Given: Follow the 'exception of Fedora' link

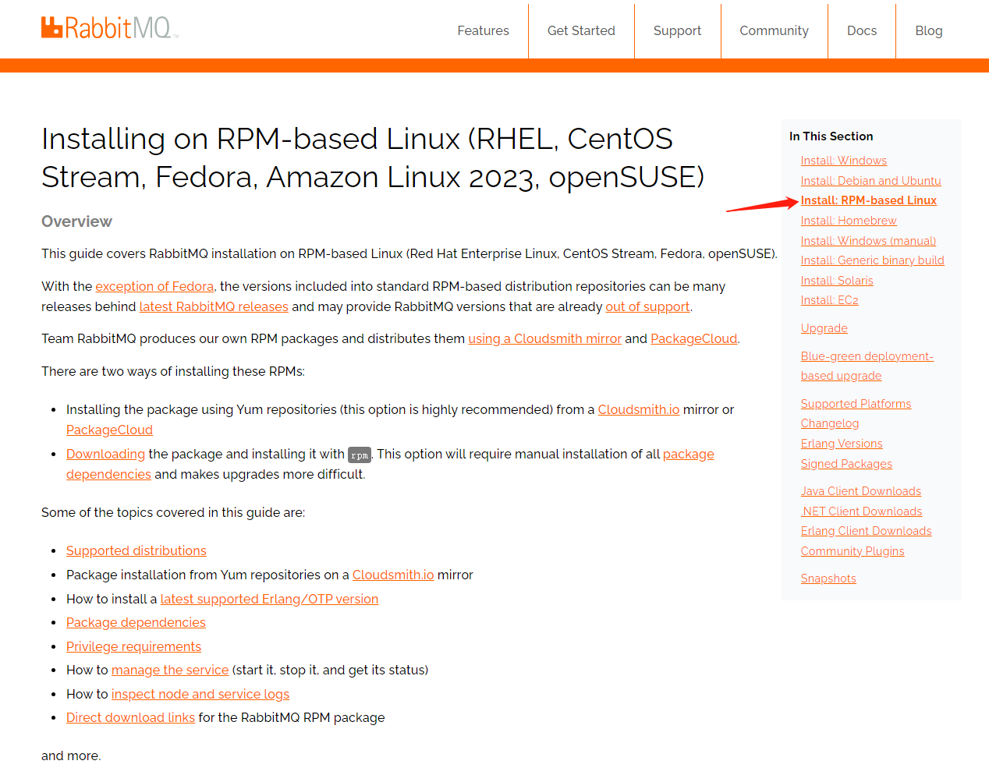Looking at the screenshot, I should click(x=154, y=287).
